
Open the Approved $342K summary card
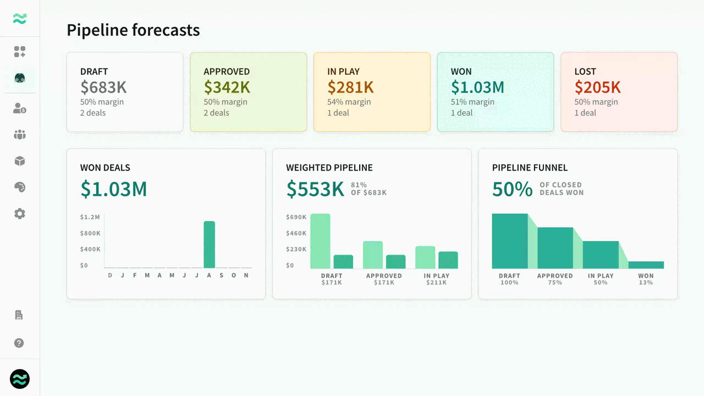point(248,92)
